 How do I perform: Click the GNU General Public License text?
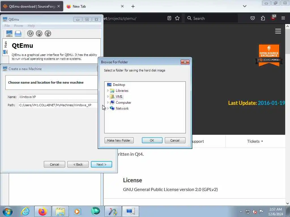click(x=170, y=190)
